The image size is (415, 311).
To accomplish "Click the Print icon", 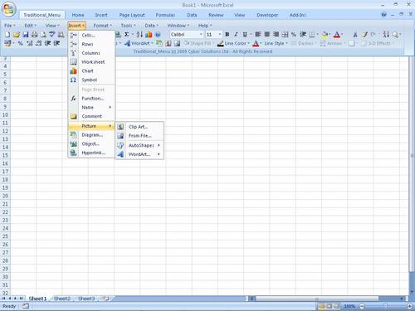I will (34, 35).
